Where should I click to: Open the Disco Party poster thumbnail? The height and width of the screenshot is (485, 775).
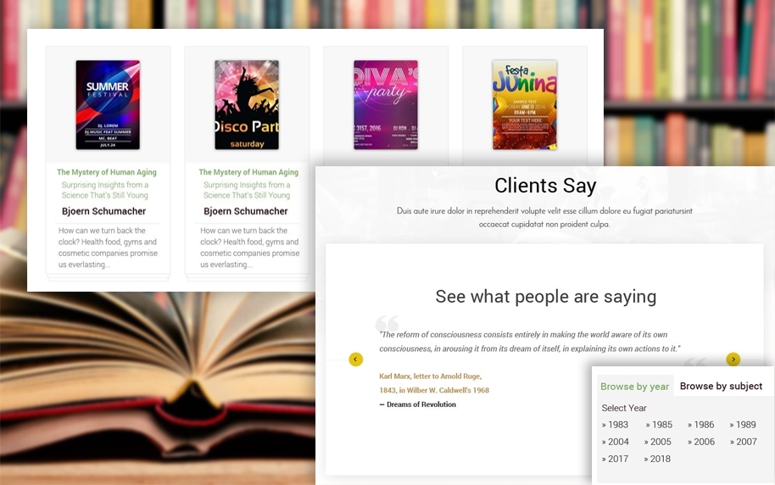(247, 105)
